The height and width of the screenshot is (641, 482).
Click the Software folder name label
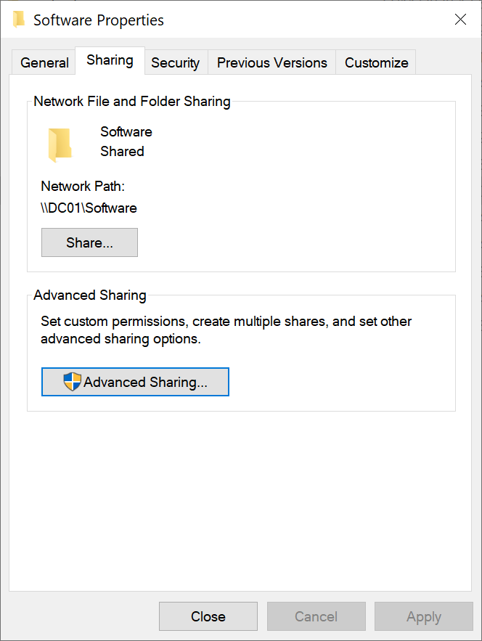click(126, 132)
